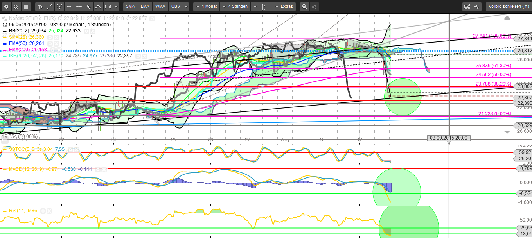Screen dimensions: 532x238
Task: Click the EMA(50) indicator label
Action: tap(19, 44)
